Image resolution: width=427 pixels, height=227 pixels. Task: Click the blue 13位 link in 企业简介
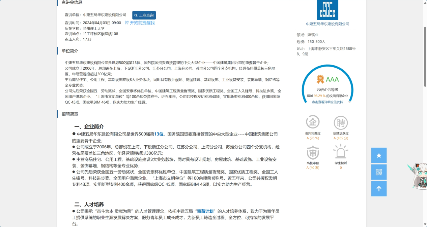point(159,134)
